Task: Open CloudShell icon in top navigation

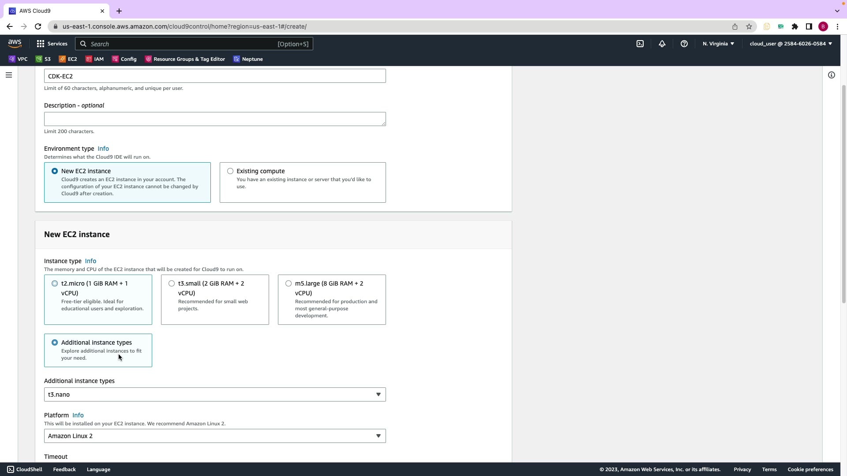Action: pyautogui.click(x=640, y=44)
